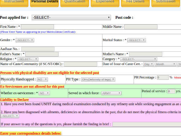Open Whether ex-servicemen dropdown
Screen dimensions: 181x136
(44, 93)
